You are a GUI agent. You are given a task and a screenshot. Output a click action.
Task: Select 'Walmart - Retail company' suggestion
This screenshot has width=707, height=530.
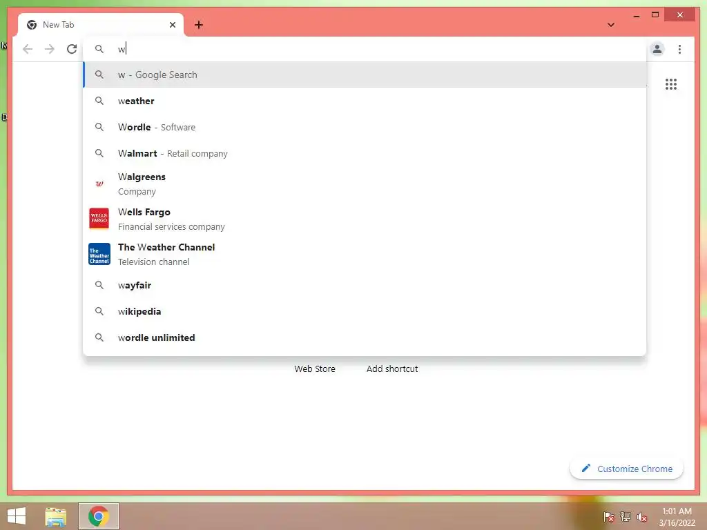click(x=365, y=153)
